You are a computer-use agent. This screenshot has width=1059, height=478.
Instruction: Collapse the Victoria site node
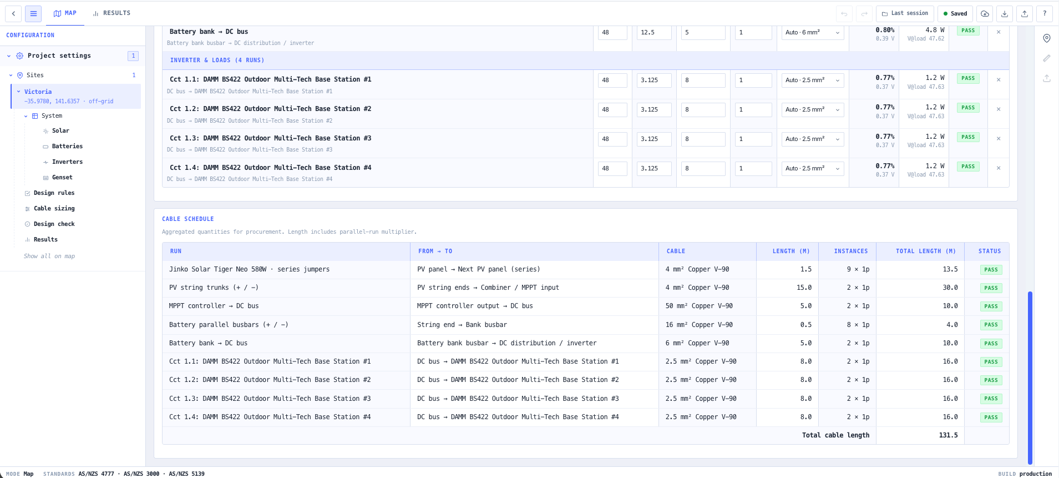tap(18, 92)
